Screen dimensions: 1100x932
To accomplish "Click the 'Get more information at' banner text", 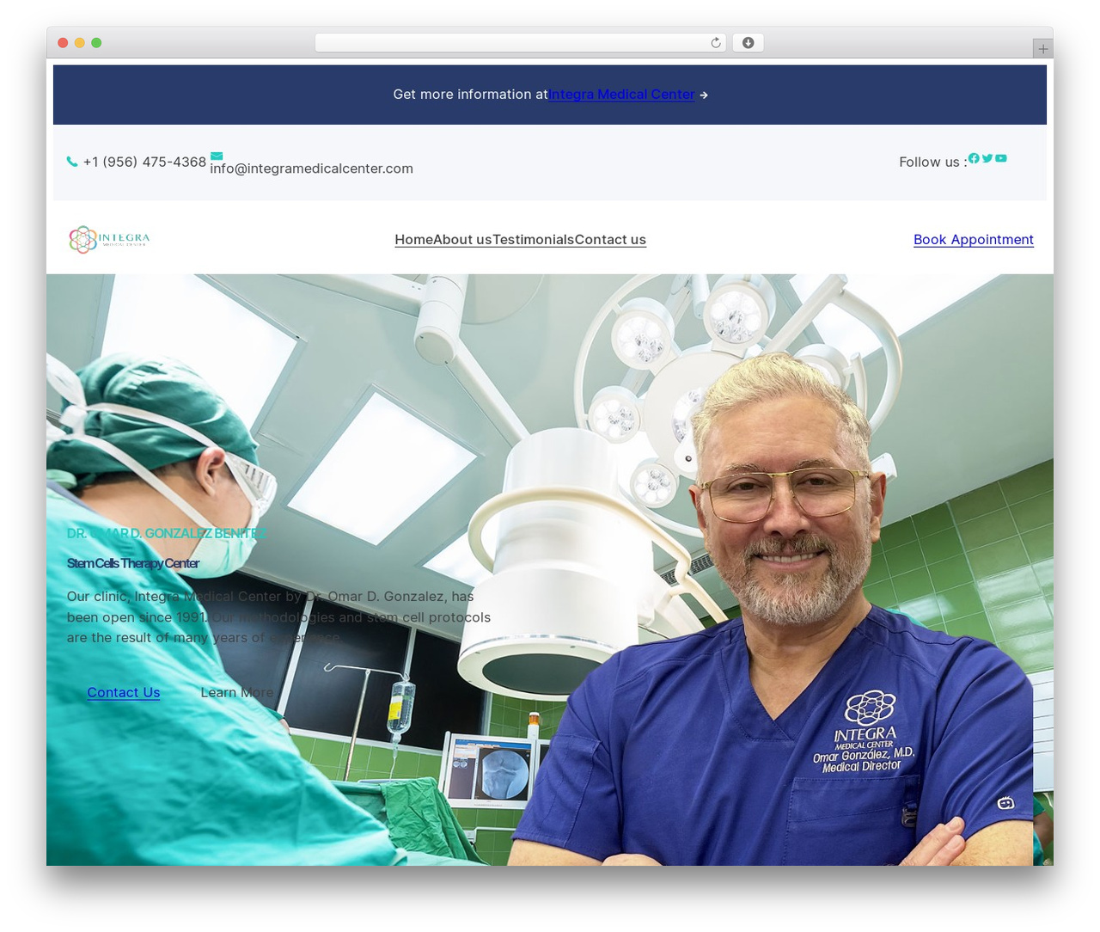I will click(470, 95).
